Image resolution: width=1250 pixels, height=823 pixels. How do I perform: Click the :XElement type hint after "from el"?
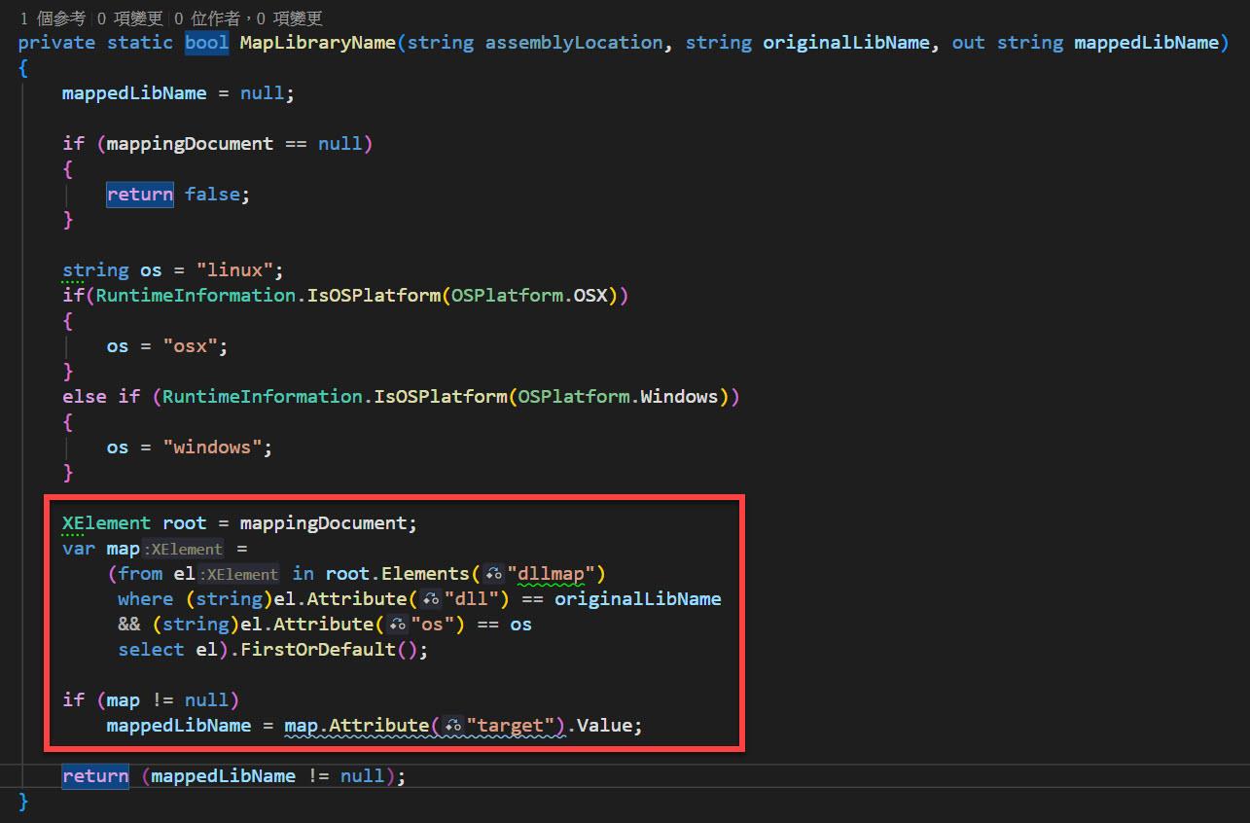(239, 574)
